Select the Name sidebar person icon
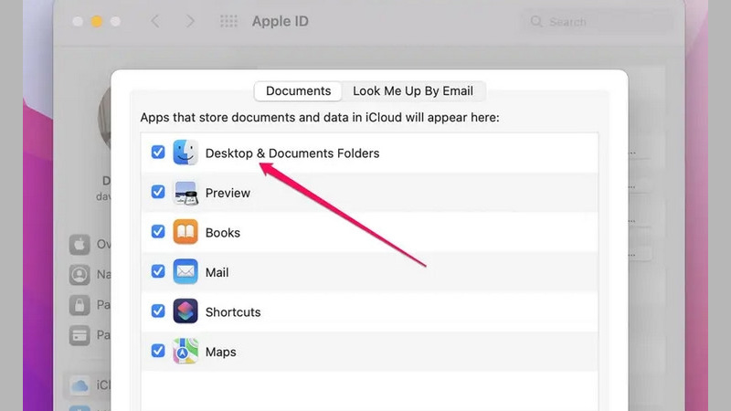731x411 pixels. [79, 275]
